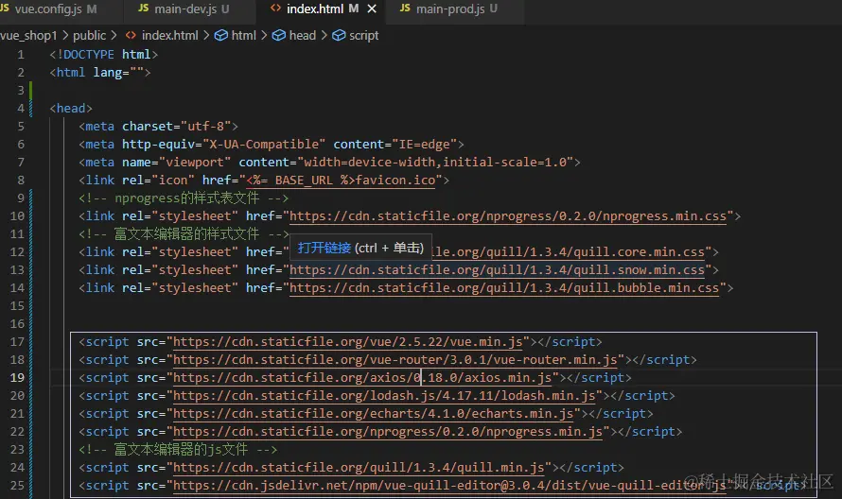The height and width of the screenshot is (499, 842).
Task: Open the axios.min.js CDN link
Action: click(x=362, y=378)
